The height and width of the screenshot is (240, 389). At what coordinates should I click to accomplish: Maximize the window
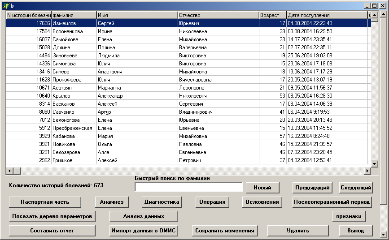click(x=375, y=6)
